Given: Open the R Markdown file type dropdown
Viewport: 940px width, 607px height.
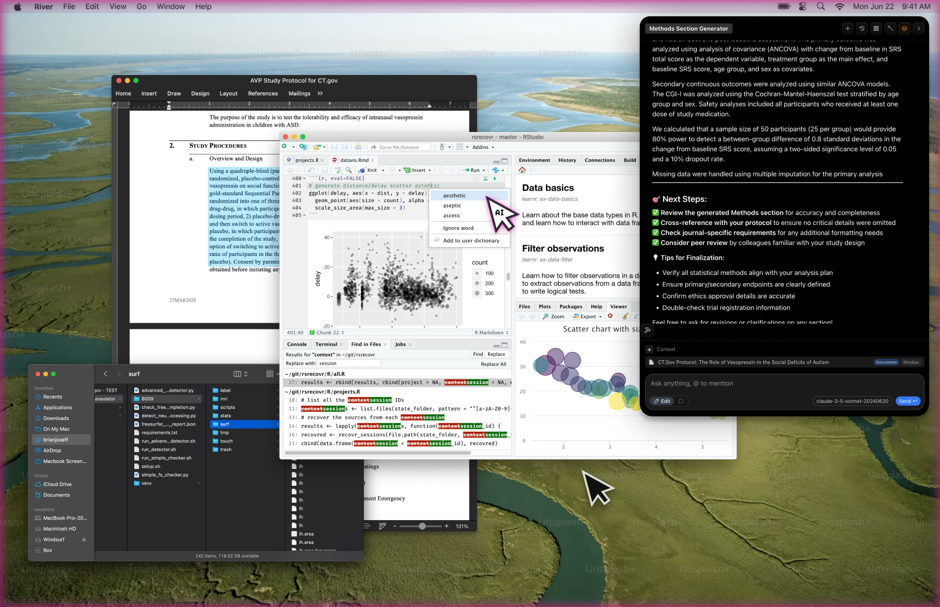Looking at the screenshot, I should pos(491,333).
